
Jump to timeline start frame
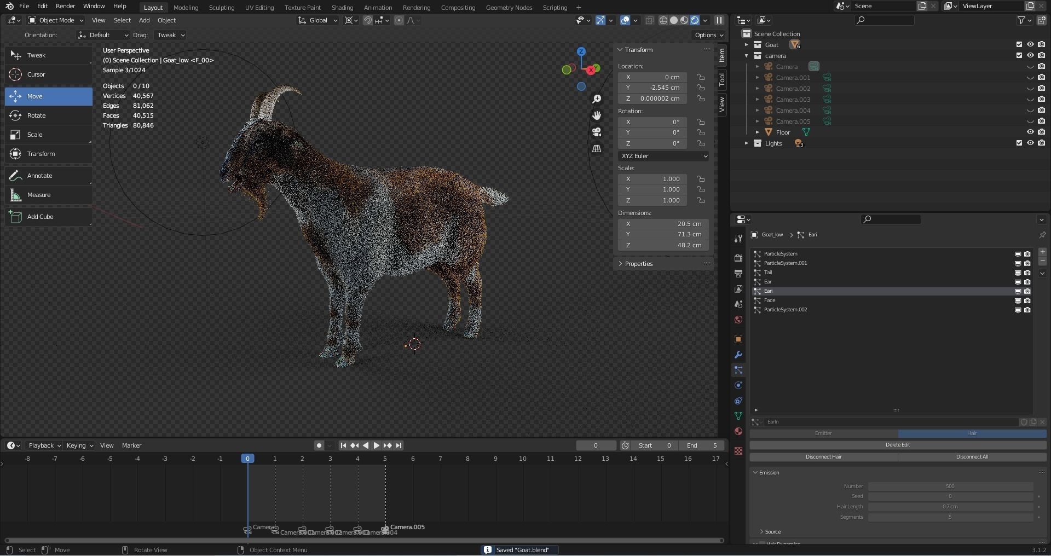(343, 445)
